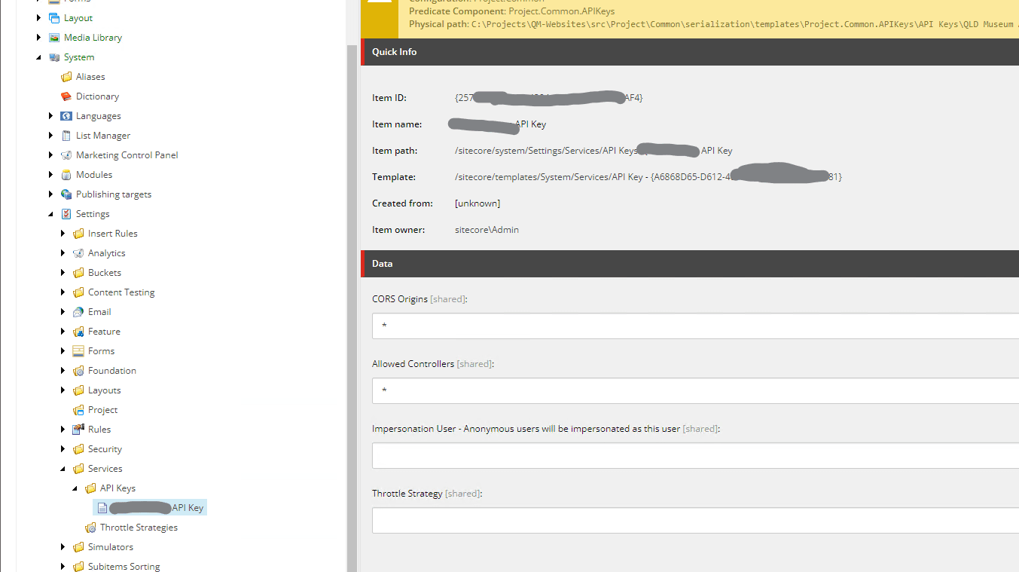Click the Settings checklist icon
This screenshot has height=572, width=1019.
[x=66, y=214]
